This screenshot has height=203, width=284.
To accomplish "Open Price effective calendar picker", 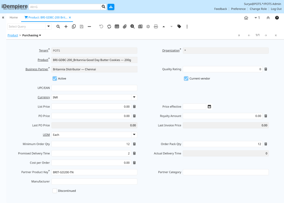I will point(209,107).
